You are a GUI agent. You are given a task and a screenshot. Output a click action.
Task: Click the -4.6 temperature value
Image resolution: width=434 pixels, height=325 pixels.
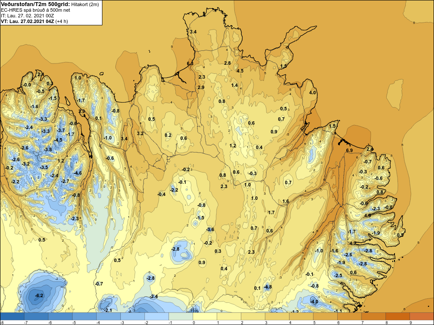tap(78, 173)
